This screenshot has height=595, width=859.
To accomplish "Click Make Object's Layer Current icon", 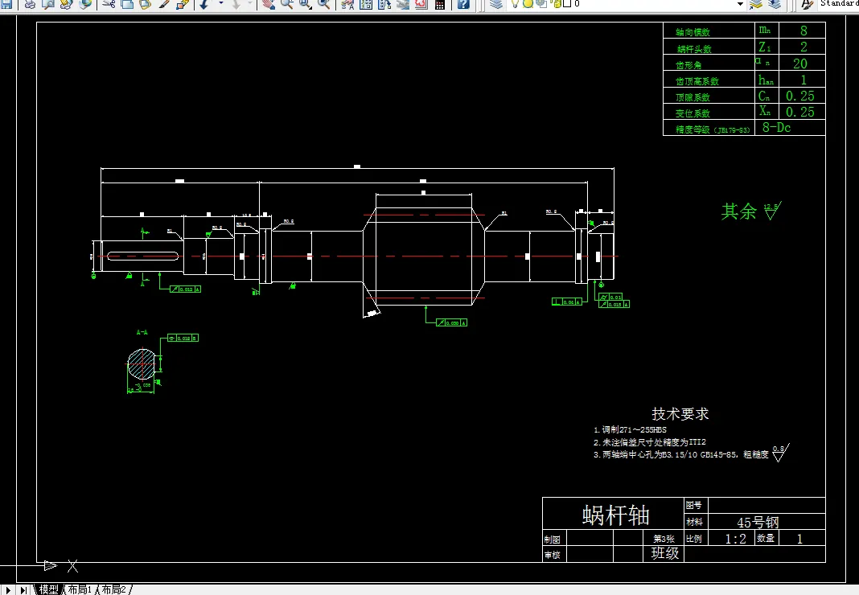I will point(756,4).
